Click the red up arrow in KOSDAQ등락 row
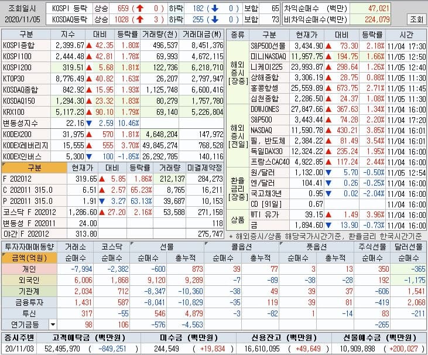The image size is (428, 355). (x=140, y=19)
